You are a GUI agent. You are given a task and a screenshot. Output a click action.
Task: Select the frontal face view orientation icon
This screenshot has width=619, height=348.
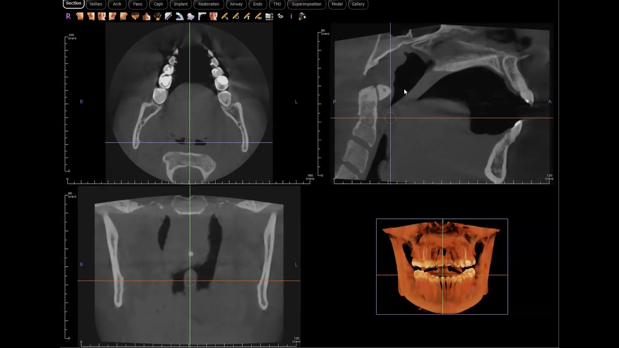point(102,16)
